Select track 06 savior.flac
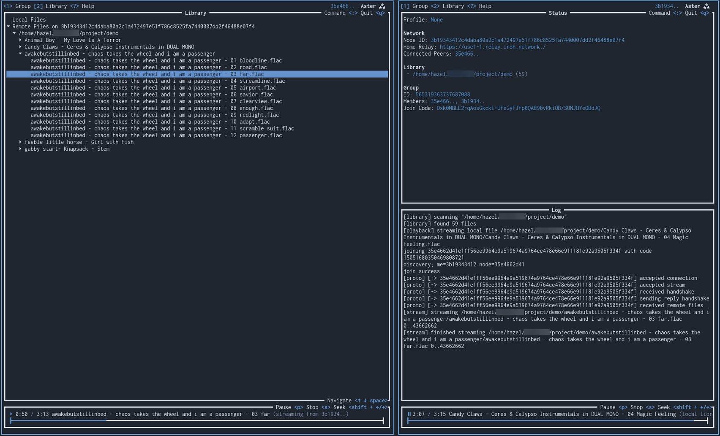Image resolution: width=720 pixels, height=436 pixels. [x=151, y=95]
